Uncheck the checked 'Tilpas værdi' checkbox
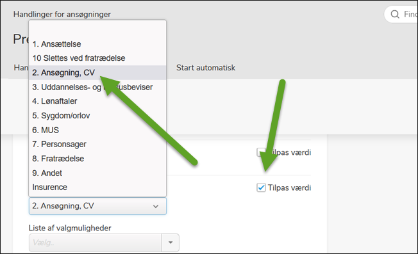 tap(261, 187)
